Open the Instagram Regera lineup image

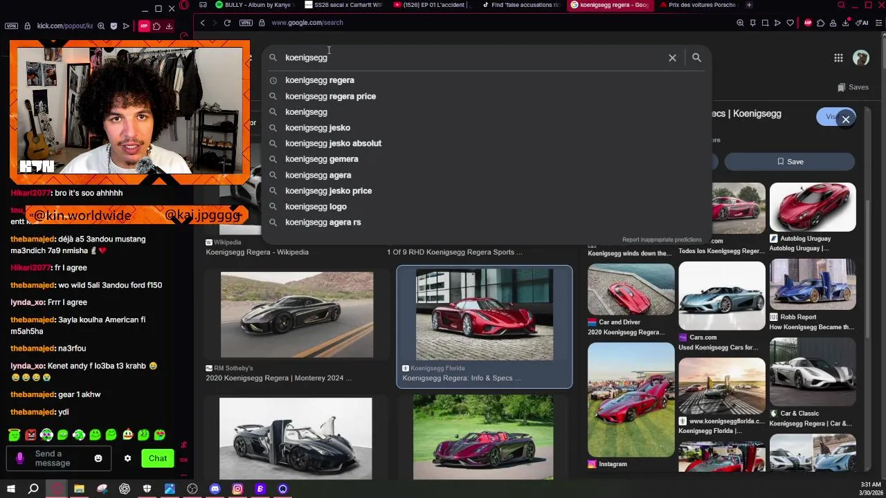pos(631,400)
